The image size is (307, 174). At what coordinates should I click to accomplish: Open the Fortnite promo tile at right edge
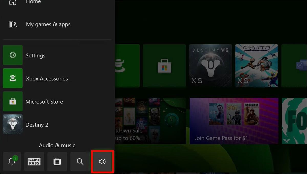click(x=294, y=121)
